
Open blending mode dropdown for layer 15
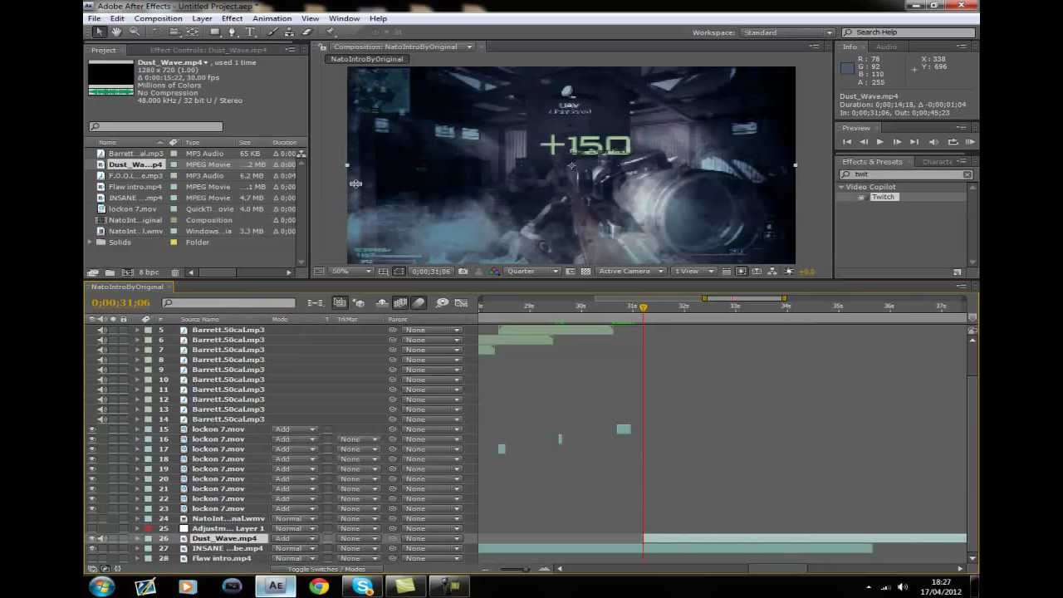(x=294, y=429)
